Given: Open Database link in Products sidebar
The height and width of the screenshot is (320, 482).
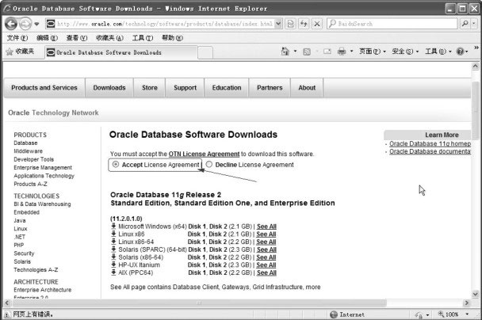Looking at the screenshot, I should click(25, 143).
